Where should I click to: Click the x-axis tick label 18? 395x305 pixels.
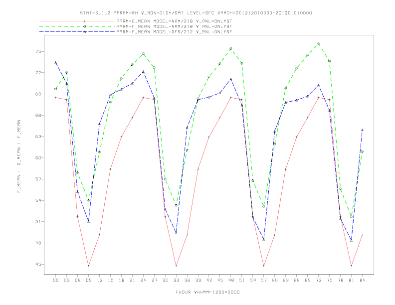click(121, 280)
